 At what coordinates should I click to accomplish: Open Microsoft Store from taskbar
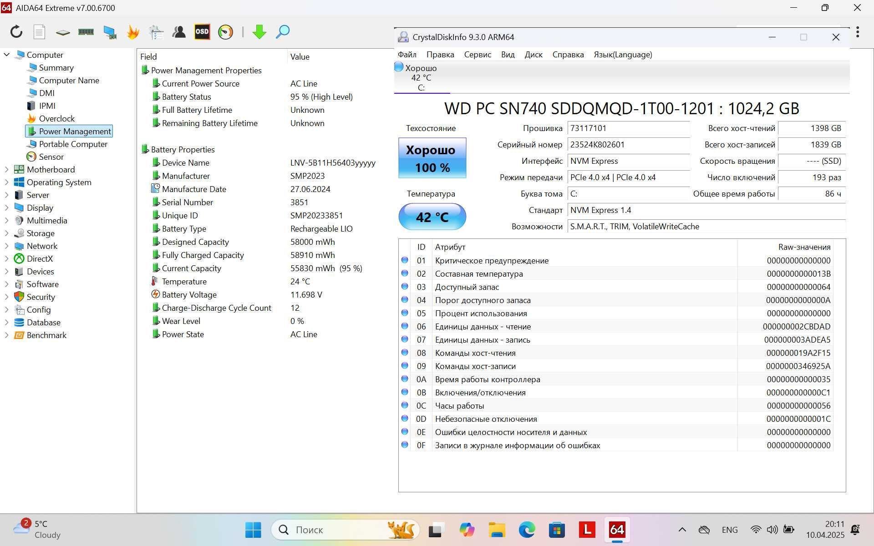[557, 530]
